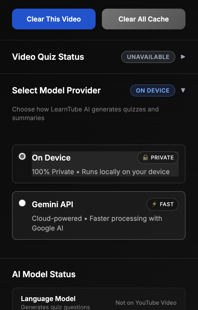Viewport: 198px width, 310px height.
Task: Click the Video Quiz Status heading
Action: point(48,57)
